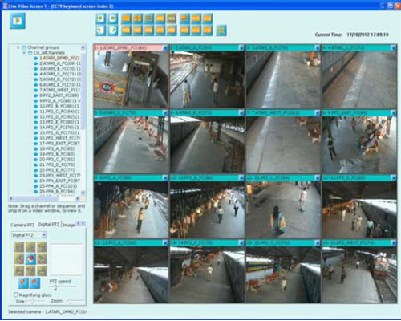Select 1.ATARI_DFMD_FC in channel tree

click(x=57, y=58)
